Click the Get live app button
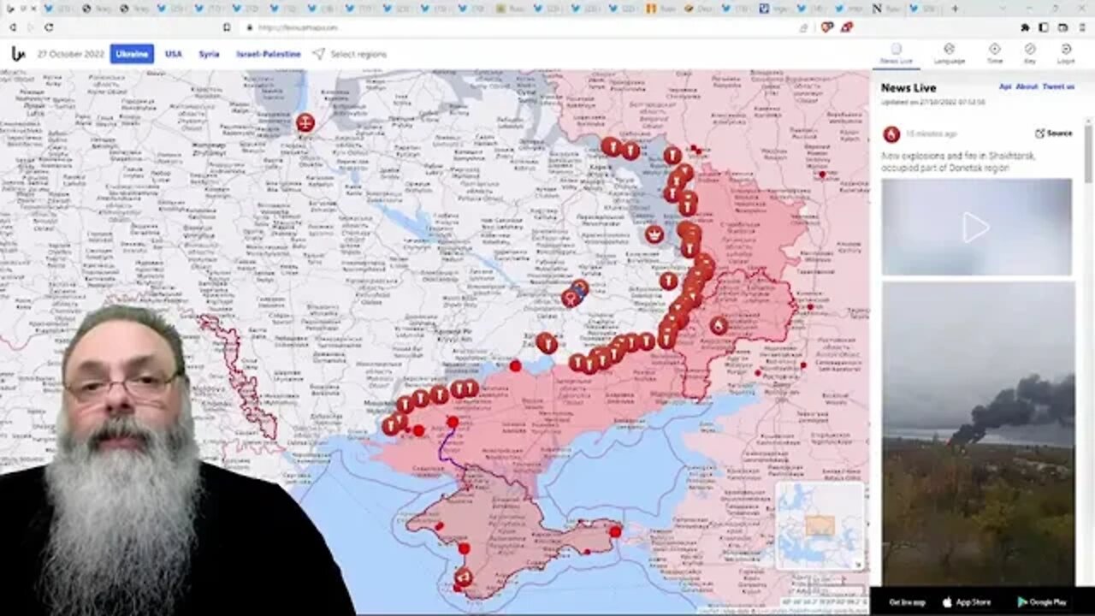 coord(907,602)
